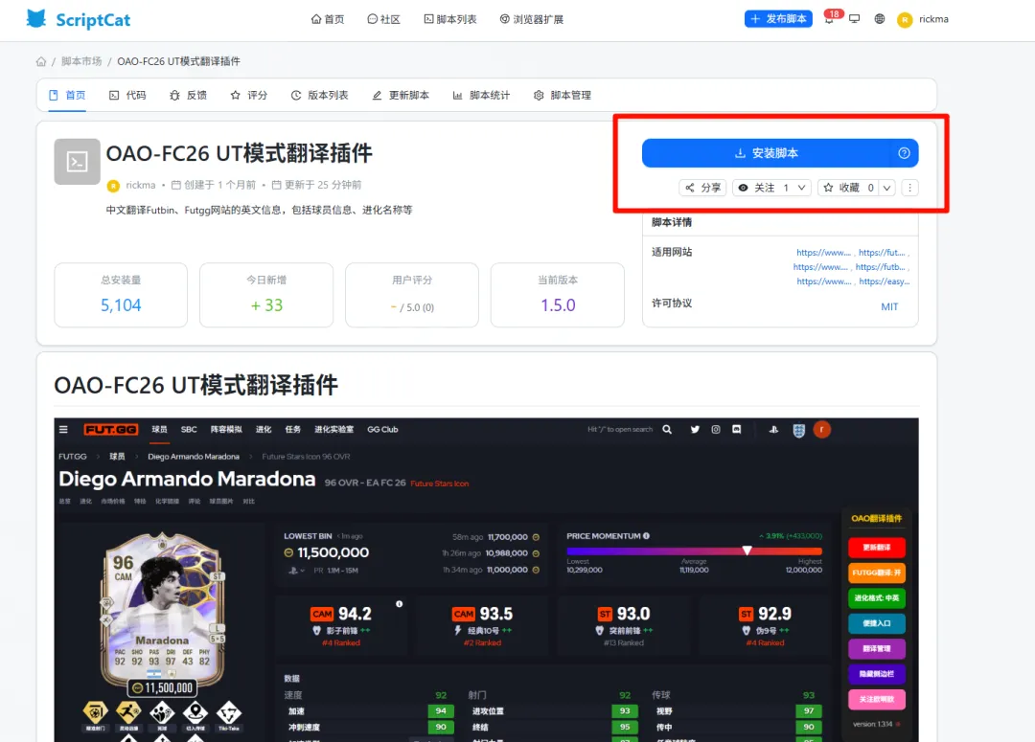1035x742 pixels.
Task: Click the PlayStation platform icon
Action: pos(773,430)
